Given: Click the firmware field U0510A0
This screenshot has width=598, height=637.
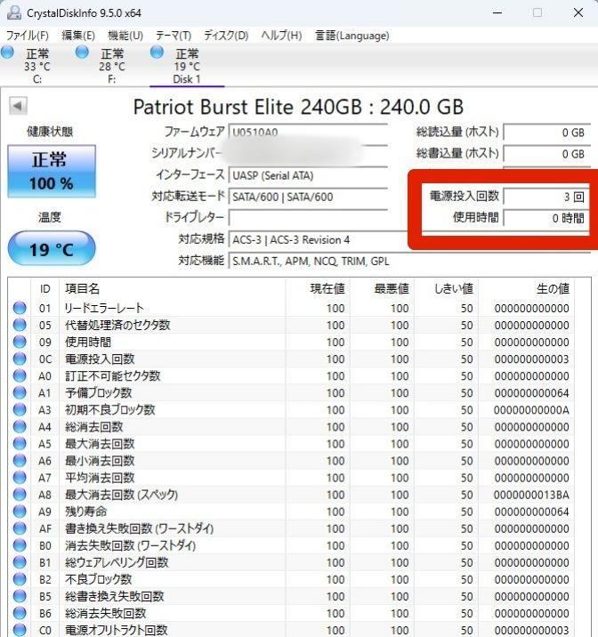Looking at the screenshot, I should click(x=308, y=133).
